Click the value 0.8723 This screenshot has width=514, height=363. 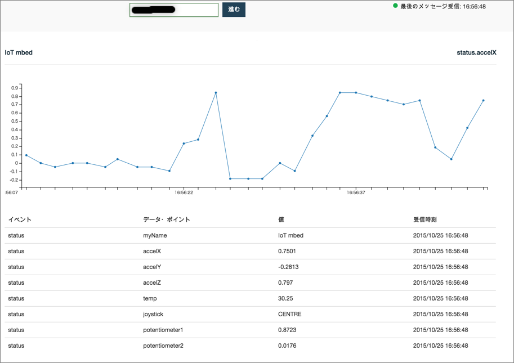click(287, 330)
